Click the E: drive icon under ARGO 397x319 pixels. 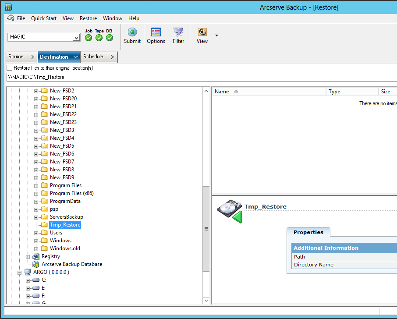click(36, 288)
